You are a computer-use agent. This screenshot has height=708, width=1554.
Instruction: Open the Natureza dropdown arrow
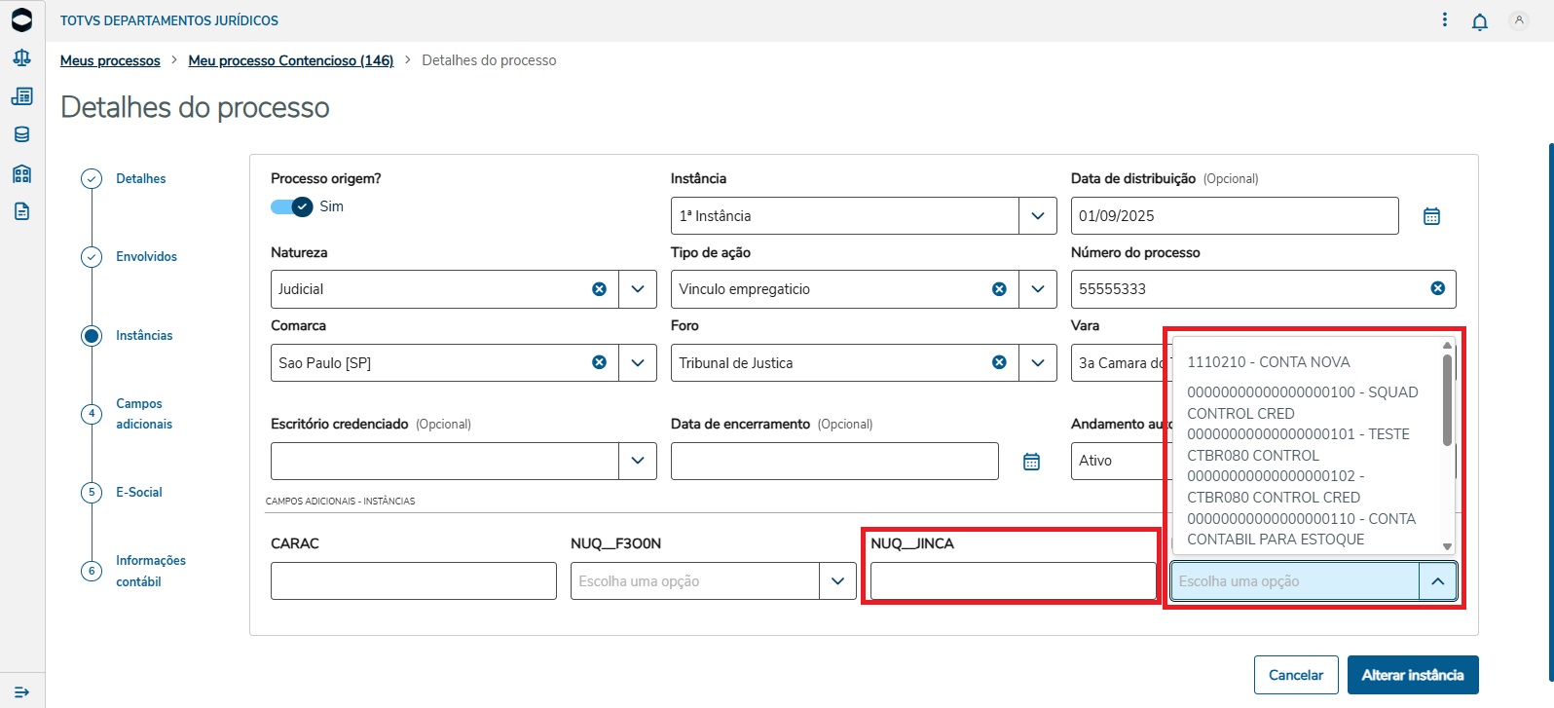[x=637, y=289]
